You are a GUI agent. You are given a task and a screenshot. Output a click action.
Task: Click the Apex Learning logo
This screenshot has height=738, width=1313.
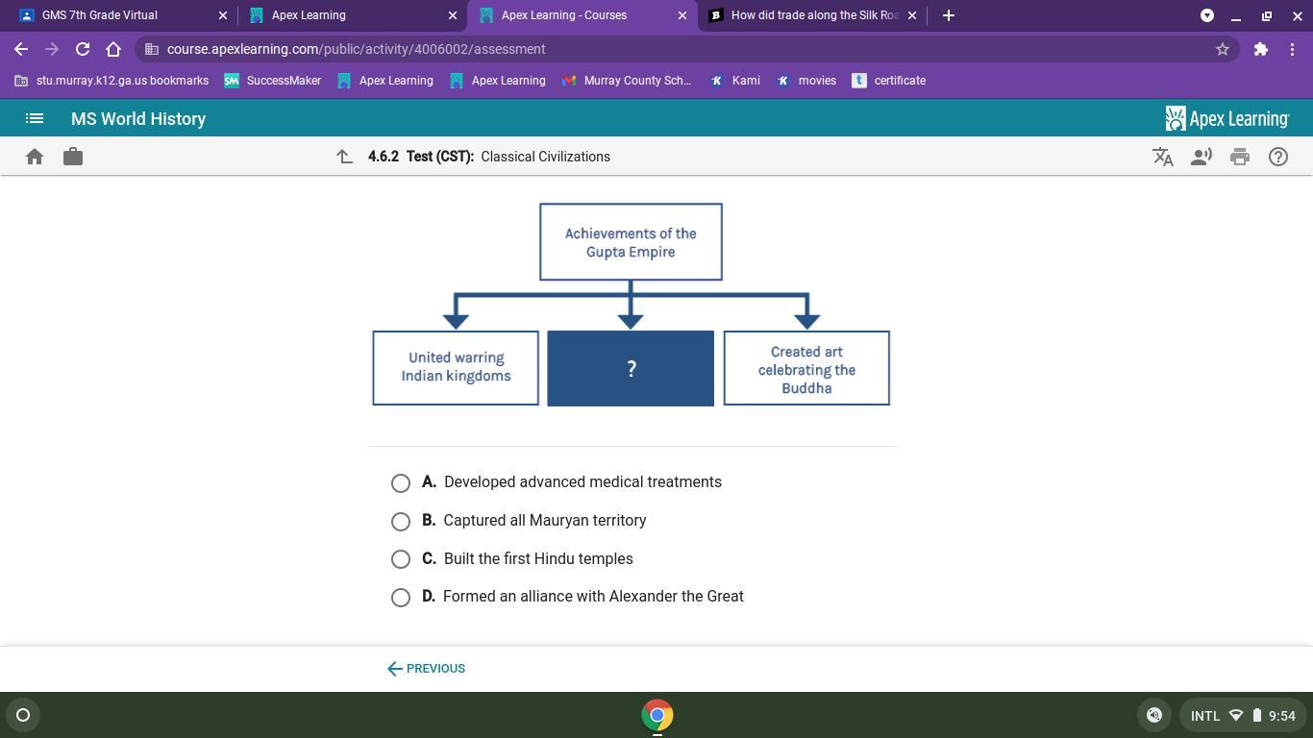[x=1227, y=118]
